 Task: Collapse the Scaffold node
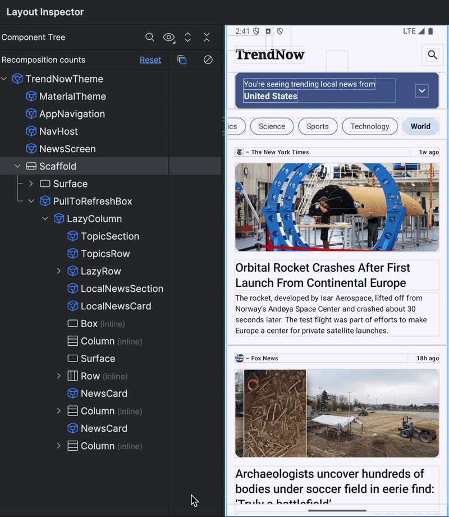17,166
